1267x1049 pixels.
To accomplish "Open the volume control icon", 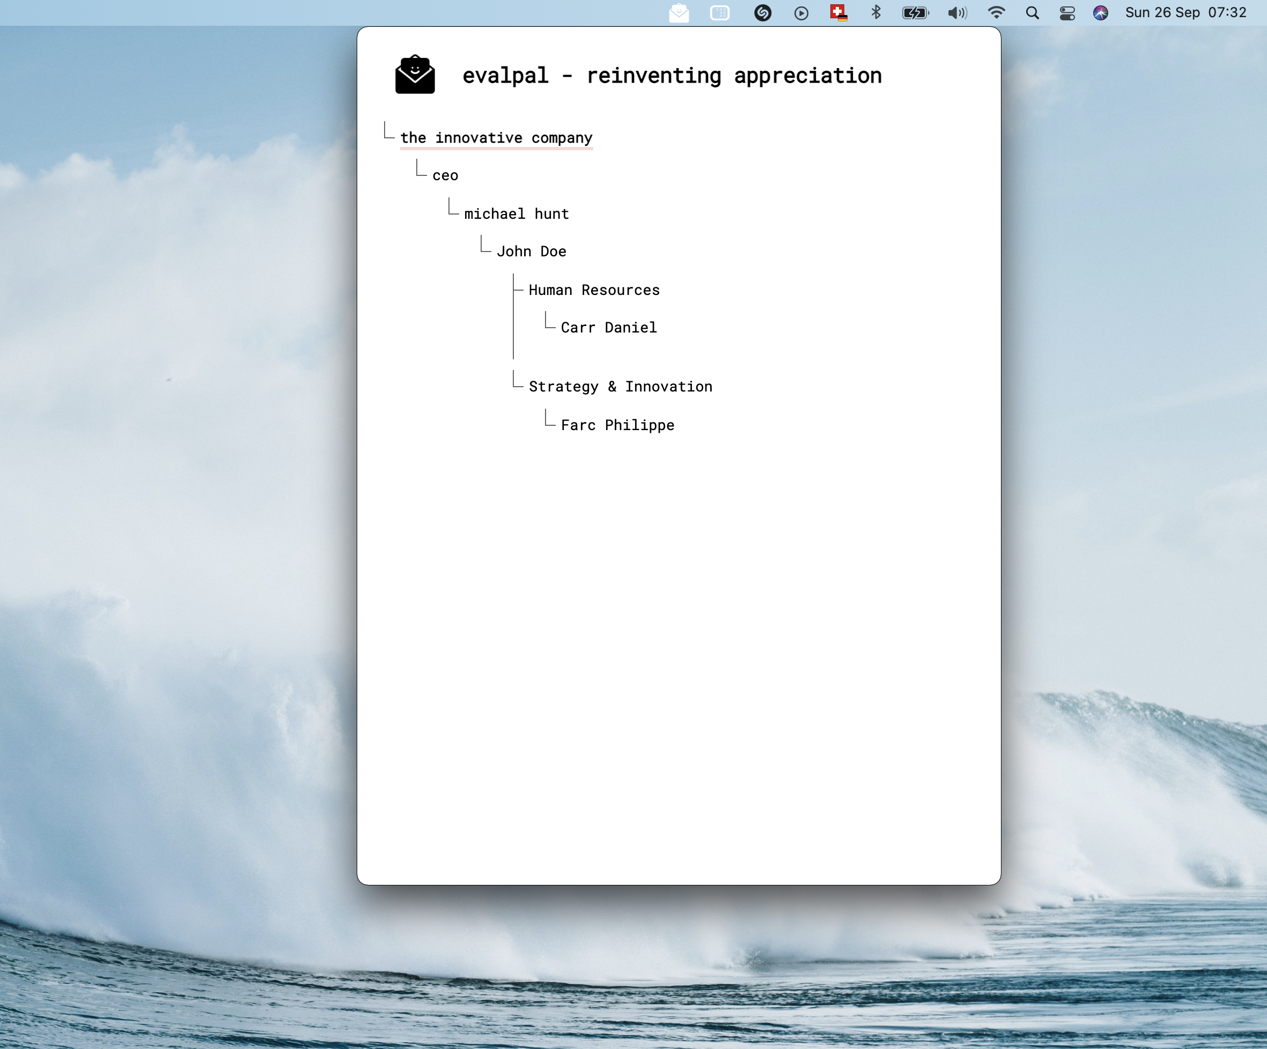I will 957,13.
